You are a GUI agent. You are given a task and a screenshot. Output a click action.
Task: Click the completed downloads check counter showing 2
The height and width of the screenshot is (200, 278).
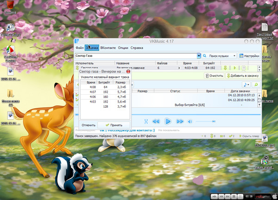tap(232, 136)
